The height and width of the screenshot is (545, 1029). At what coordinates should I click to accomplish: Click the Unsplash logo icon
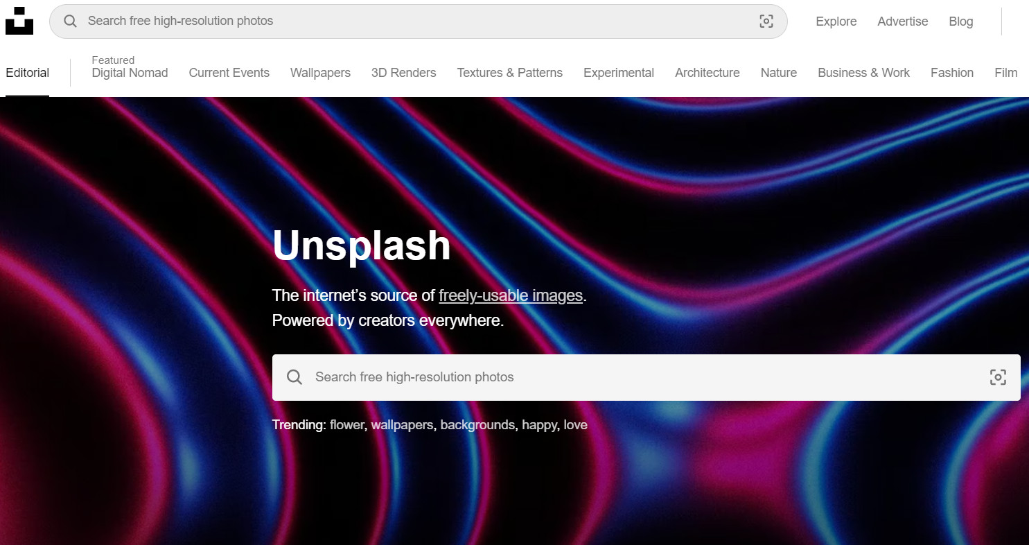[19, 21]
